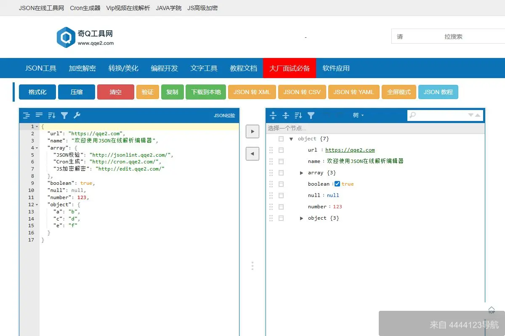Click the format JSON icon in code editor toolbar

click(27, 115)
